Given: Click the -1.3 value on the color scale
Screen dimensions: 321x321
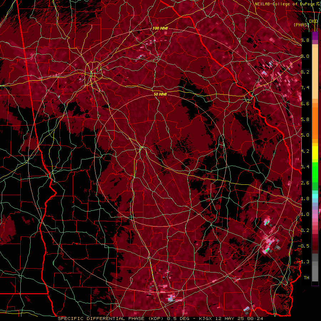Looking at the screenshot, I should click(304, 262).
